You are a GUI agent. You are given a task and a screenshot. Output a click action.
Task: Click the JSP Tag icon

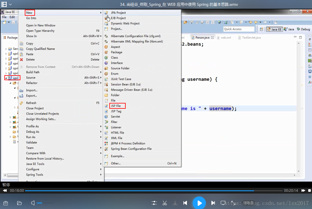click(106, 111)
